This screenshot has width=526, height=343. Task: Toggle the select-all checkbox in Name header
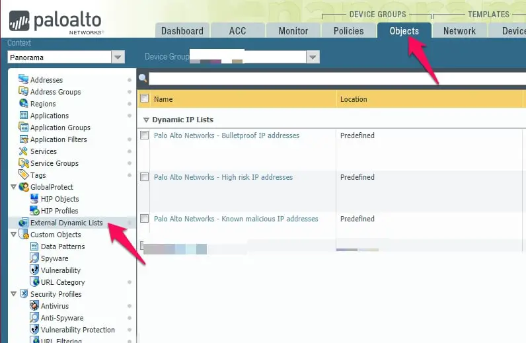tap(144, 98)
